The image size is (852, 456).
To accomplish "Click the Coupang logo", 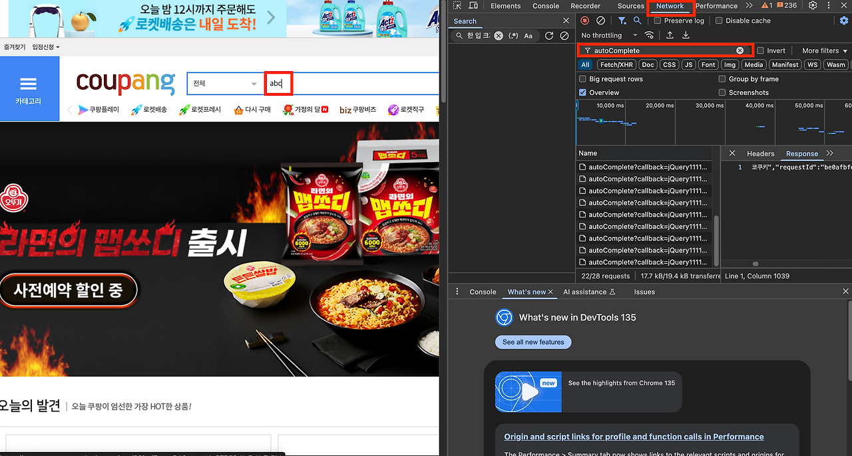I will tap(126, 83).
